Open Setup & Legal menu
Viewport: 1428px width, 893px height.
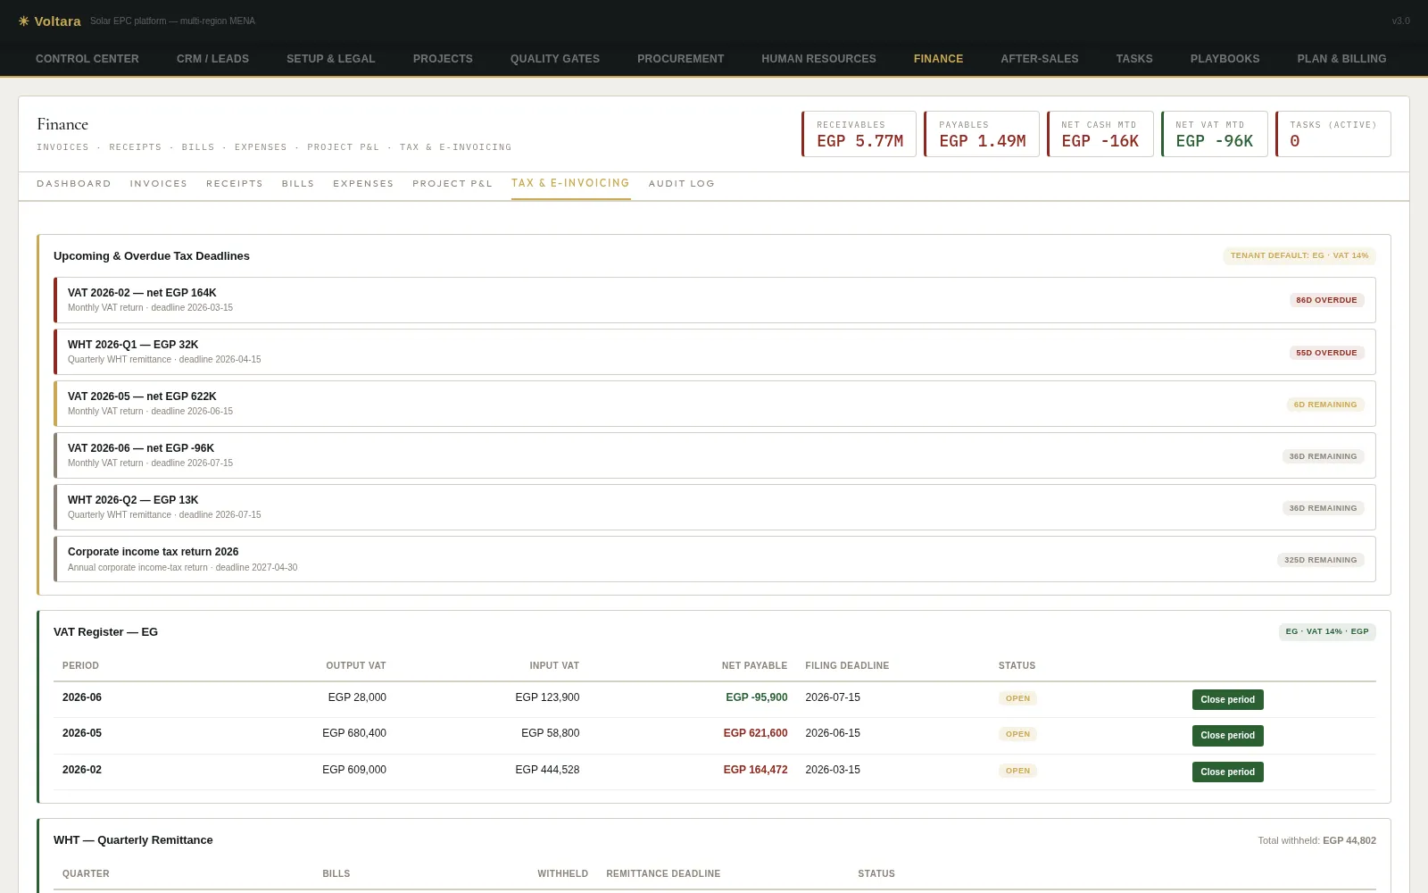tap(331, 59)
